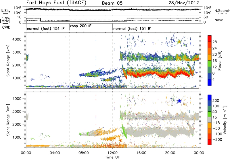This screenshot has height=159, width=230.
Task: Click the '18' tick on frequency axis
Action: point(19,17)
